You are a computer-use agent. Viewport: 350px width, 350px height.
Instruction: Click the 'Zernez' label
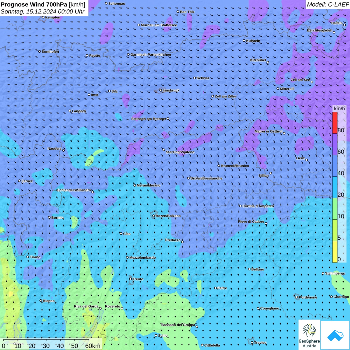[x=27, y=181]
